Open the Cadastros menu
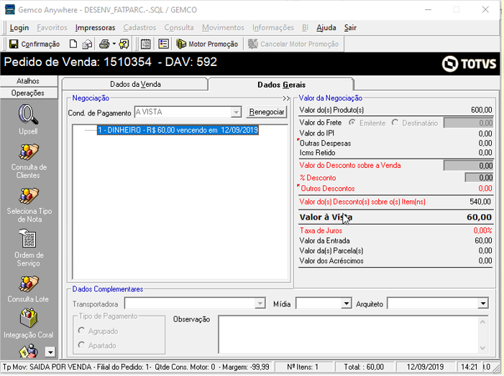Screen dimensions: 504x376 point(139,27)
